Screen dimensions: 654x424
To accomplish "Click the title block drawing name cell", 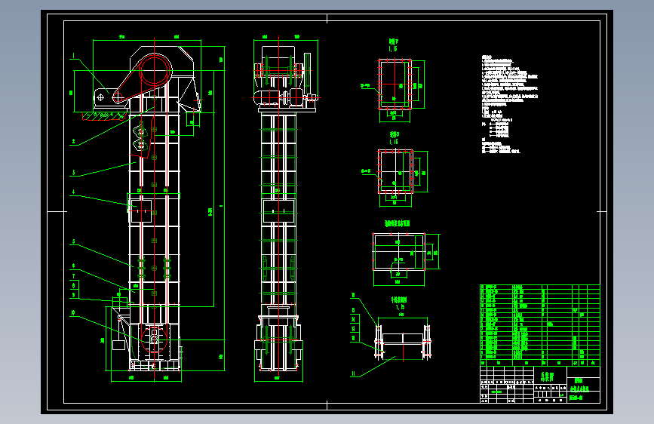I will (x=584, y=385).
